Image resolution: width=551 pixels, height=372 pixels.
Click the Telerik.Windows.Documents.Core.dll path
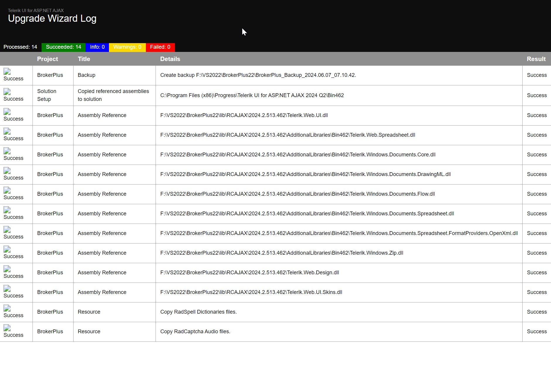click(x=298, y=155)
